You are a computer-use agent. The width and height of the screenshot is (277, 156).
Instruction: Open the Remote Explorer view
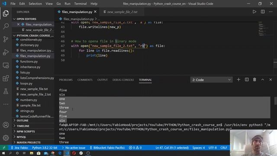coord(6,65)
